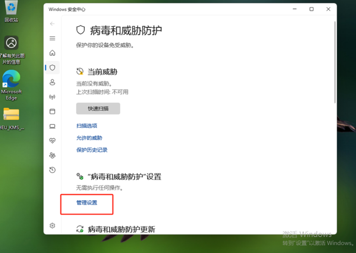Screen dimensions: 356x253
Task: Click the 上次扫描时间: 不可用 text
Action: point(102,92)
